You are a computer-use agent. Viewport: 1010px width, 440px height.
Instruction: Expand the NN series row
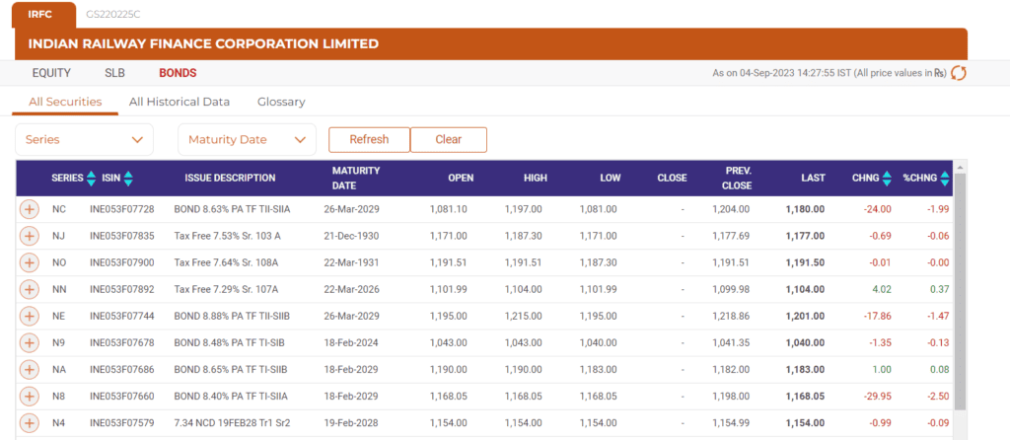point(29,290)
